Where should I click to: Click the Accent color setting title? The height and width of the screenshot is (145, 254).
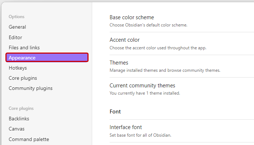[124, 40]
